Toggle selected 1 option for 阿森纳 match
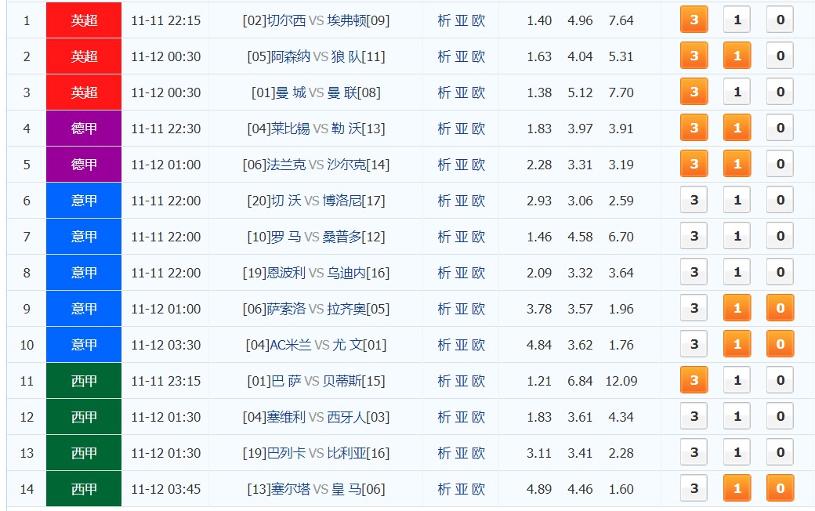Viewport: 815px width, 511px height. (x=737, y=56)
